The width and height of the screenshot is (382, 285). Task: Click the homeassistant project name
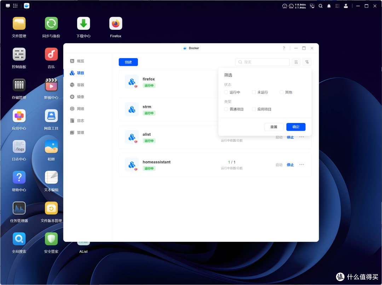tap(156, 162)
